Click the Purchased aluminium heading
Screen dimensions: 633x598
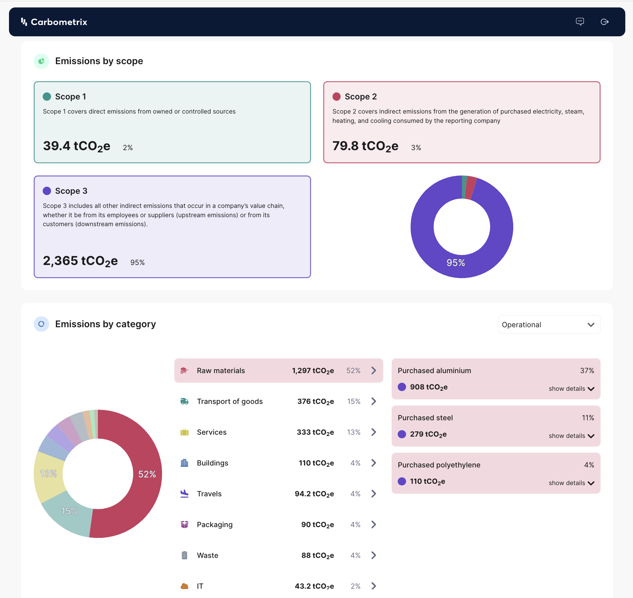434,371
